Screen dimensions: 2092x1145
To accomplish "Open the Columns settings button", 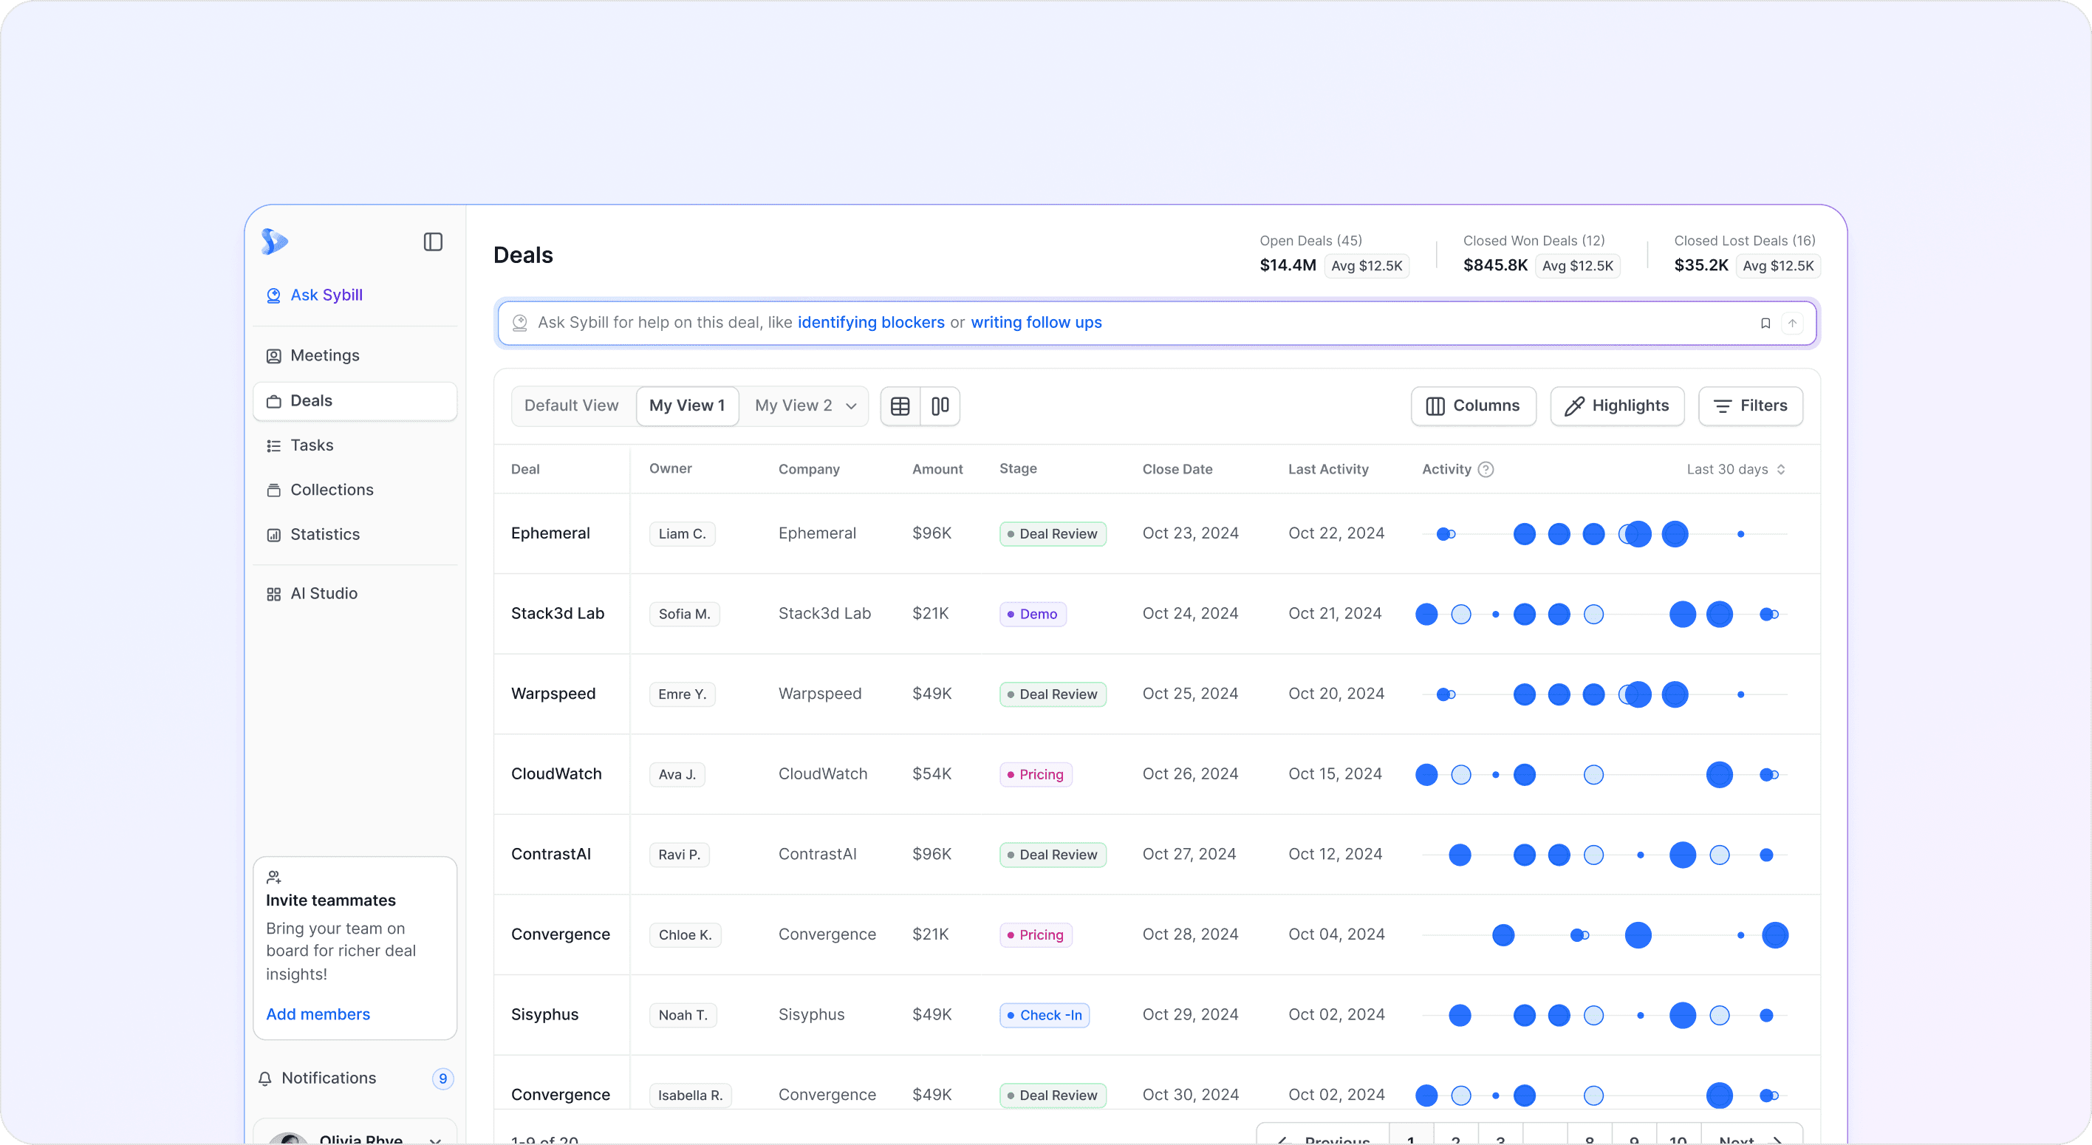I will 1473,406.
